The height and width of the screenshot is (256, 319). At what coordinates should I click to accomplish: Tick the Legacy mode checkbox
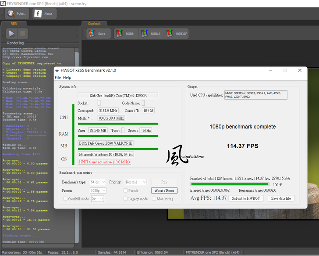tap(126, 199)
